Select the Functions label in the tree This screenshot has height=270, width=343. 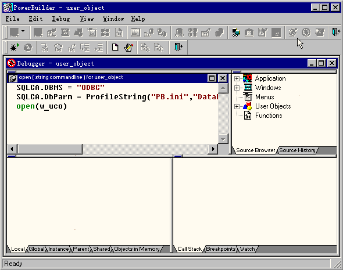pyautogui.click(x=269, y=116)
